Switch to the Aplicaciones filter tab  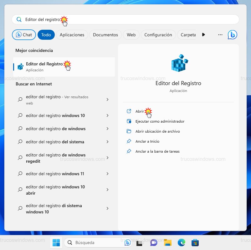[72, 35]
